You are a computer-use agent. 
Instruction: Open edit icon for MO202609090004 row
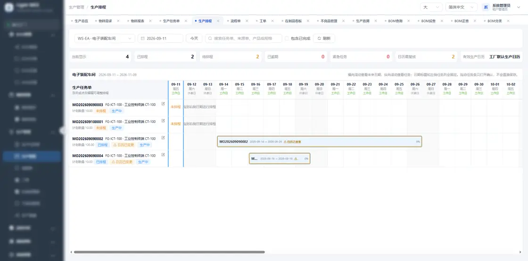[163, 155]
